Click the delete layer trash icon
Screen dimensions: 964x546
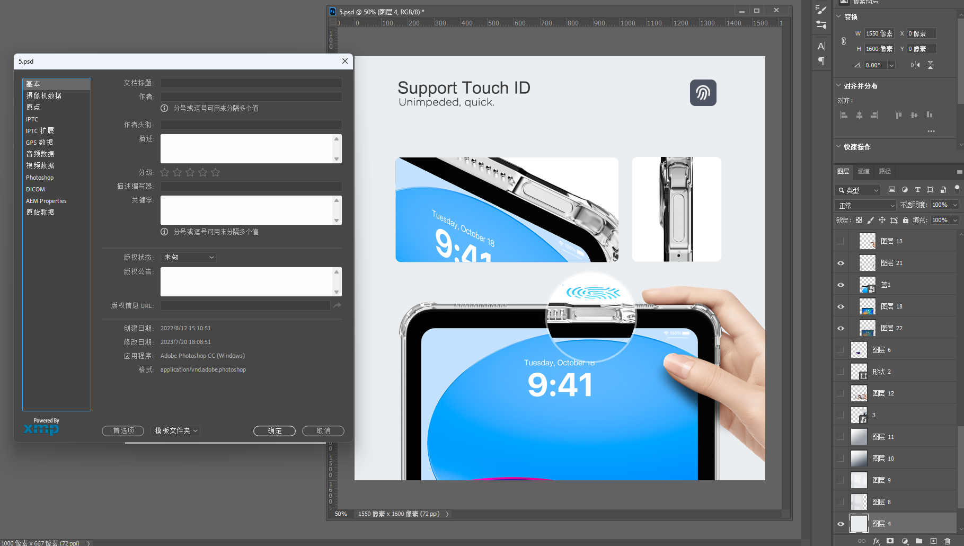[948, 541]
